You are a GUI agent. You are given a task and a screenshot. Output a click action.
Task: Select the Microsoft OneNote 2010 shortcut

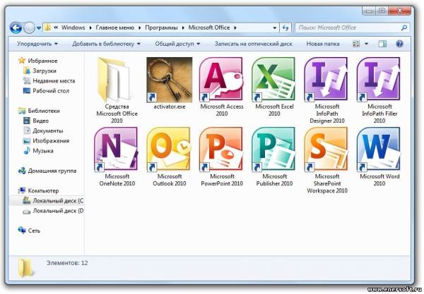(117, 157)
